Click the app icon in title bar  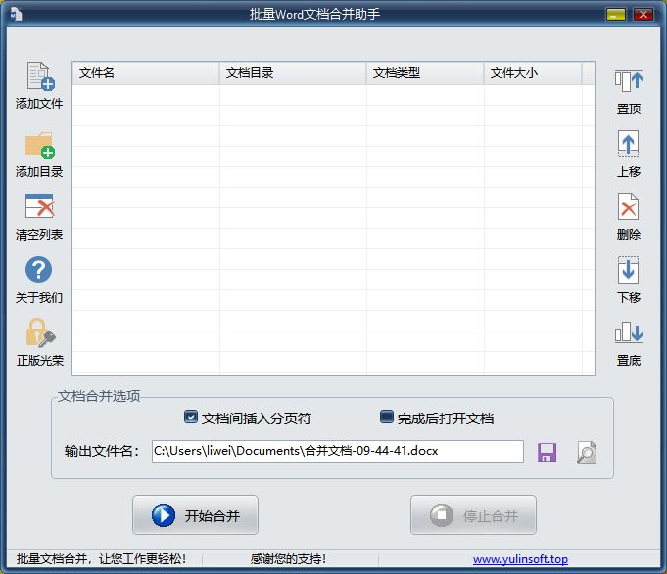tap(17, 14)
